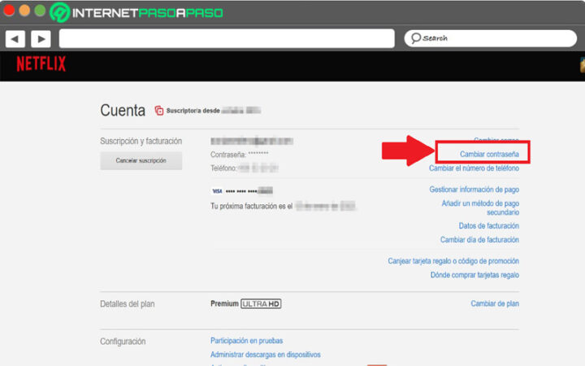Click the InternetPasoAPaso logo icon

pyautogui.click(x=59, y=12)
